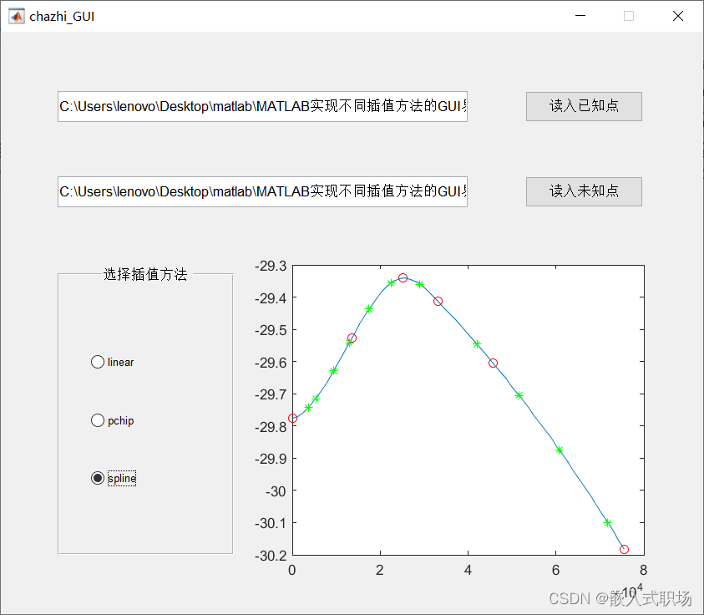Click the 读入已知点 button

pos(583,106)
